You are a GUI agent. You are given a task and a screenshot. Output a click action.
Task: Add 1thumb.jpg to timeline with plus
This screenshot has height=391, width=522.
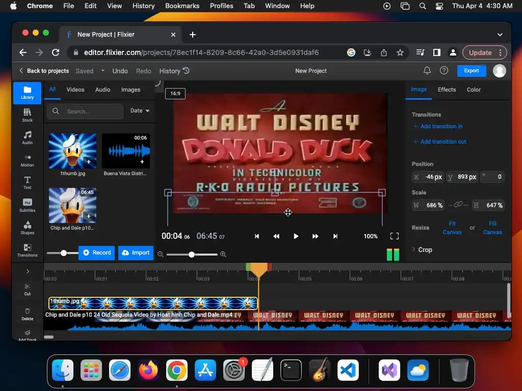89,161
